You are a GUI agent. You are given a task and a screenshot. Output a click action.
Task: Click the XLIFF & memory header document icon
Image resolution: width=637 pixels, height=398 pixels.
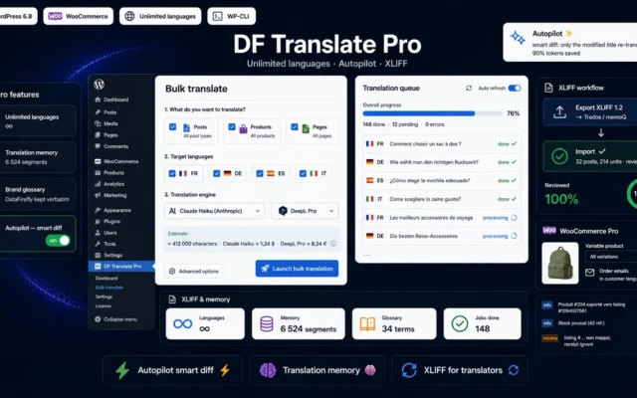(x=172, y=299)
